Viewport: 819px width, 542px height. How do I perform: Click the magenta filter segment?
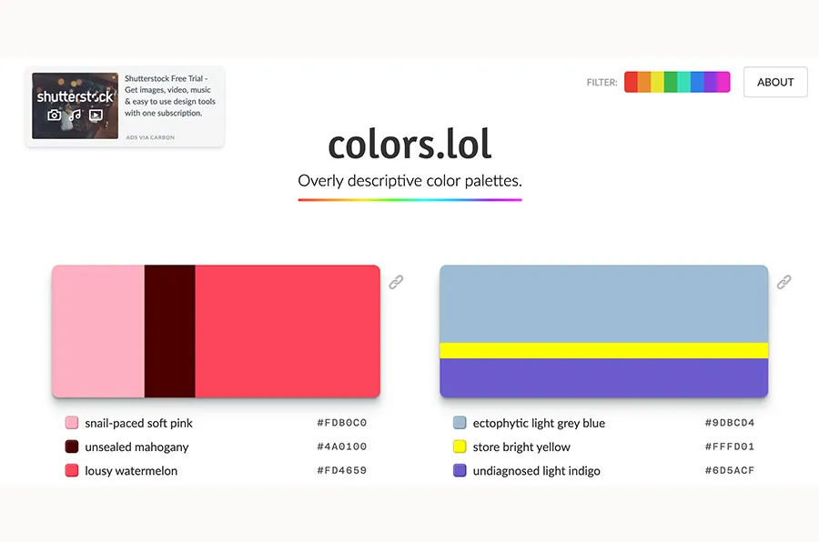coord(724,81)
